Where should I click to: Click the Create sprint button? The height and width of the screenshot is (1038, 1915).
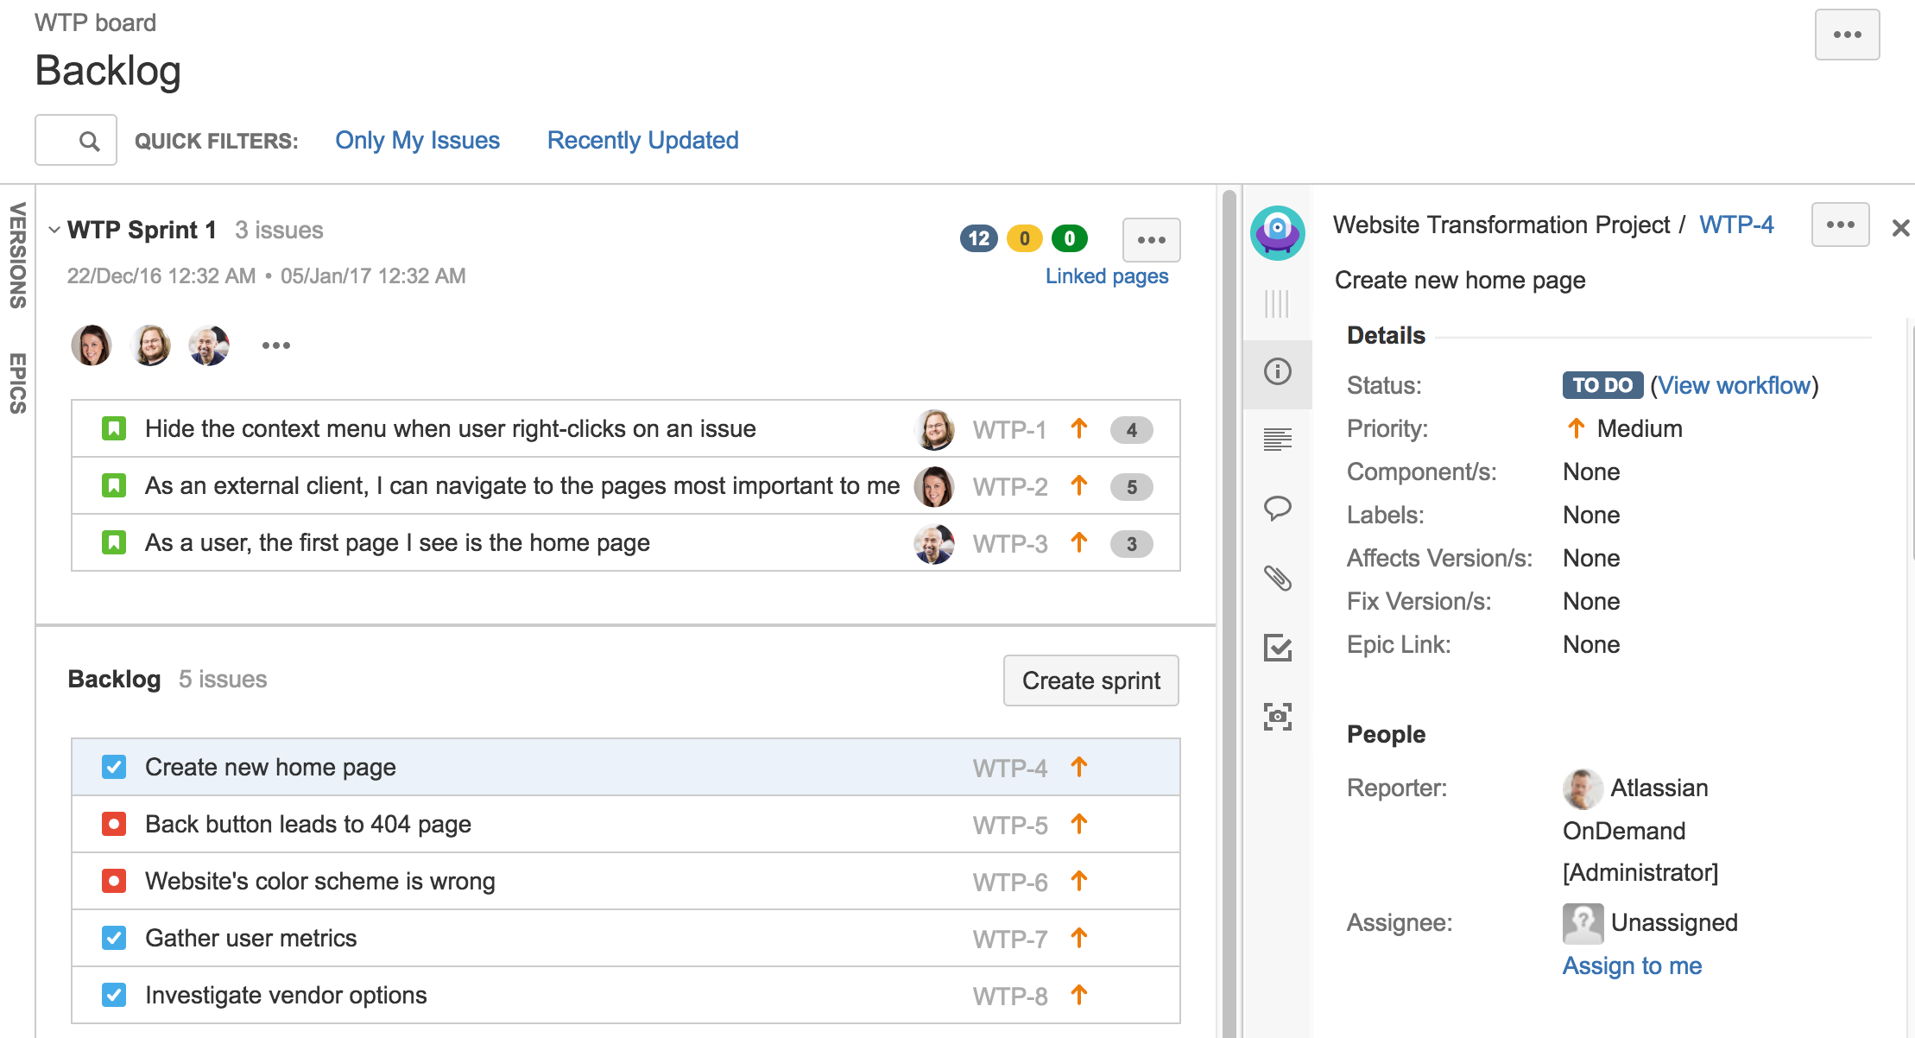click(1090, 680)
